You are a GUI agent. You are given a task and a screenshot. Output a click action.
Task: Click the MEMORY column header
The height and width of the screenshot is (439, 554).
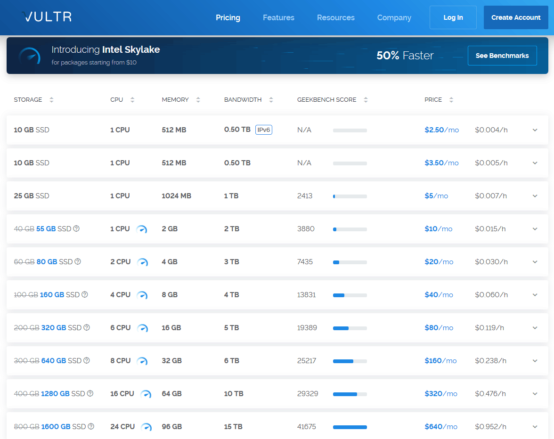click(175, 100)
